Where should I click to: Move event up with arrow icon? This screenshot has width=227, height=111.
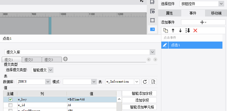point(173,30)
